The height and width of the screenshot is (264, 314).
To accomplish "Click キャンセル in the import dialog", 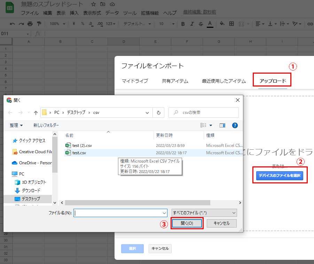I will pyautogui.click(x=160, y=249).
